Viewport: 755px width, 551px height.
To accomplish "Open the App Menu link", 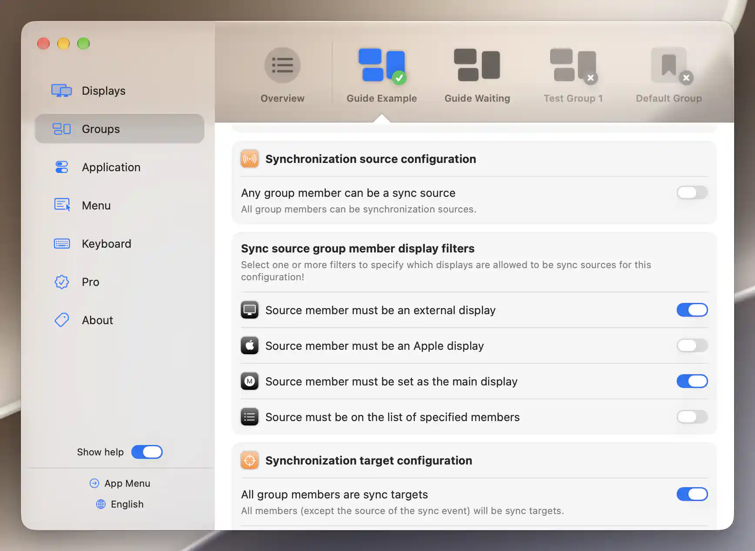I will click(x=120, y=483).
